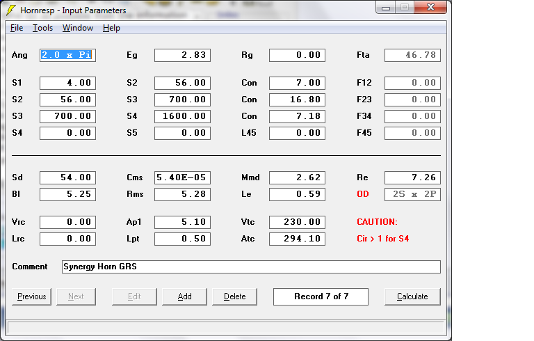Image resolution: width=534 pixels, height=341 pixels.
Task: Click the Cms field showing 5.40E-05
Action: pyautogui.click(x=183, y=177)
